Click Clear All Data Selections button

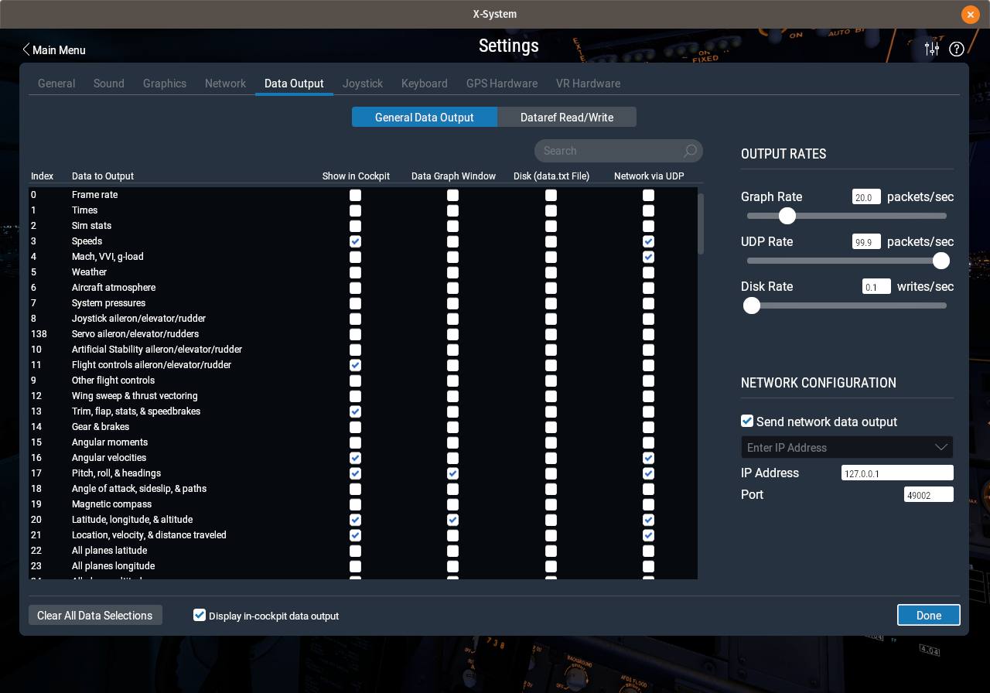tap(95, 615)
